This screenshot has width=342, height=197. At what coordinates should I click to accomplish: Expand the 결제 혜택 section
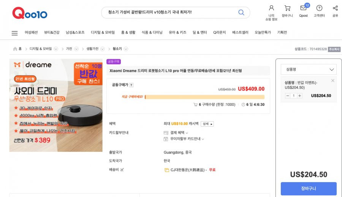[x=179, y=133]
